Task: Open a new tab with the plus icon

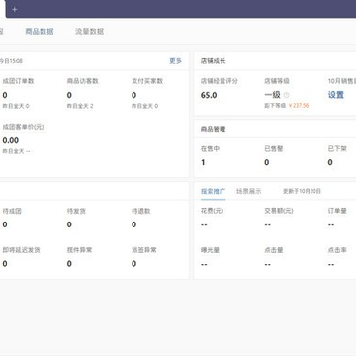Action: [14, 10]
